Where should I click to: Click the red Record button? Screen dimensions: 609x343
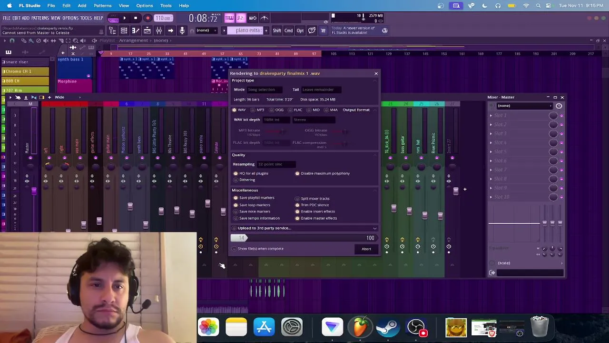click(x=147, y=18)
